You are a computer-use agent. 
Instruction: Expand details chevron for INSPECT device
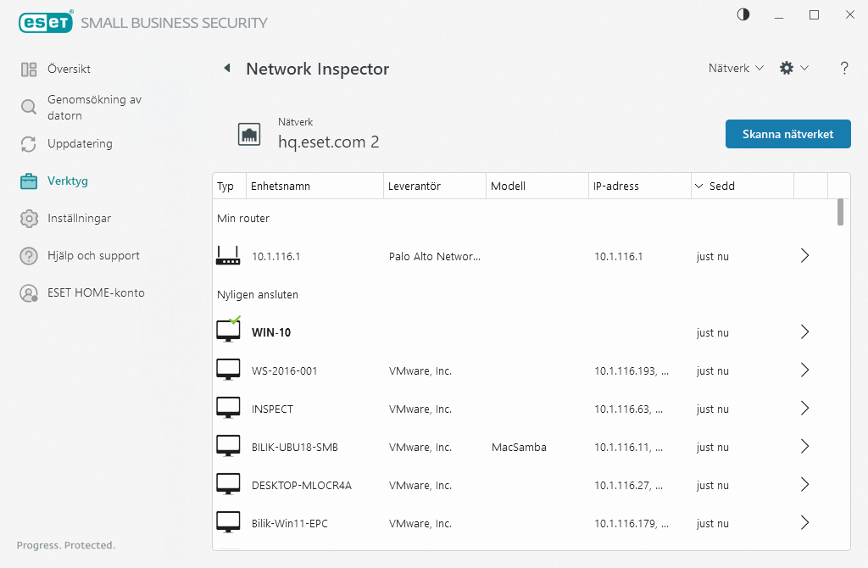(x=804, y=409)
